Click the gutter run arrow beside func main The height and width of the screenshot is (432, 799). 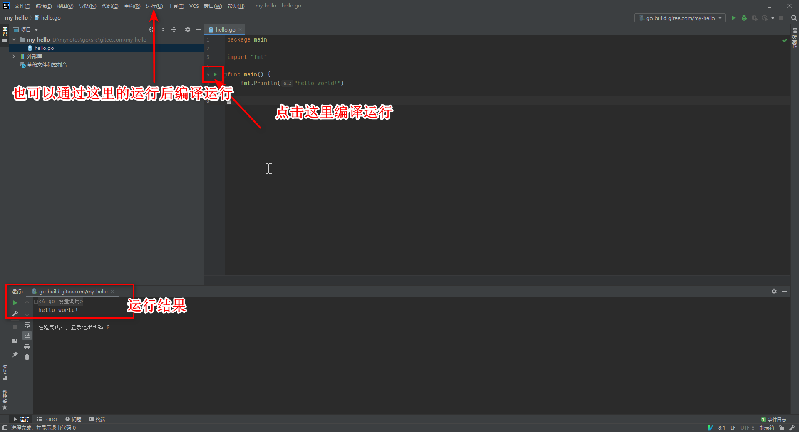(215, 74)
